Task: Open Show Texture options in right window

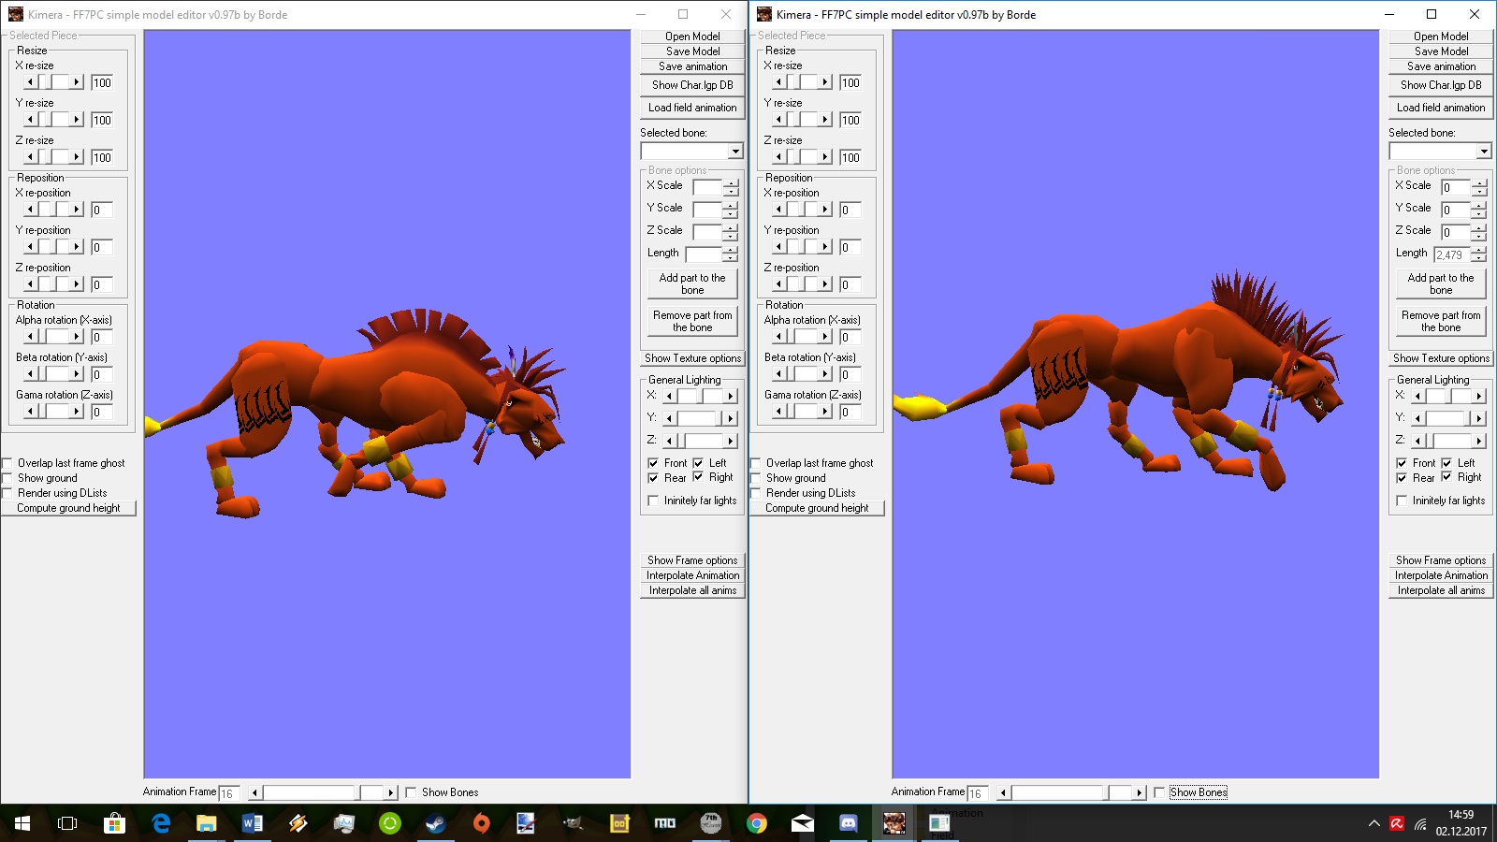Action: coord(1441,358)
